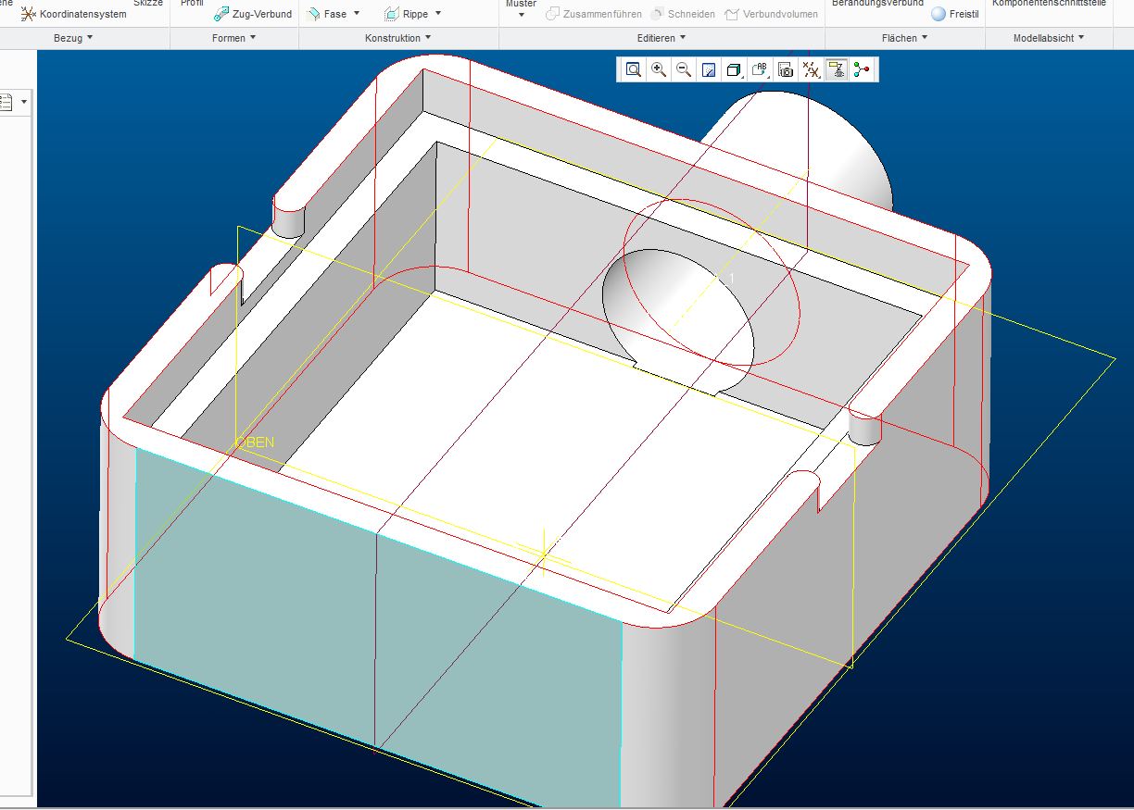Open the Konstruktion group menu
This screenshot has height=810, width=1134.
pos(398,38)
